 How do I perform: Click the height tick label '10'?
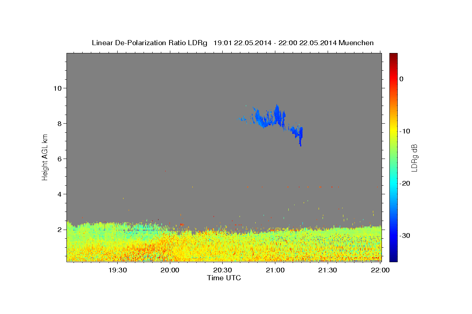click(x=57, y=88)
